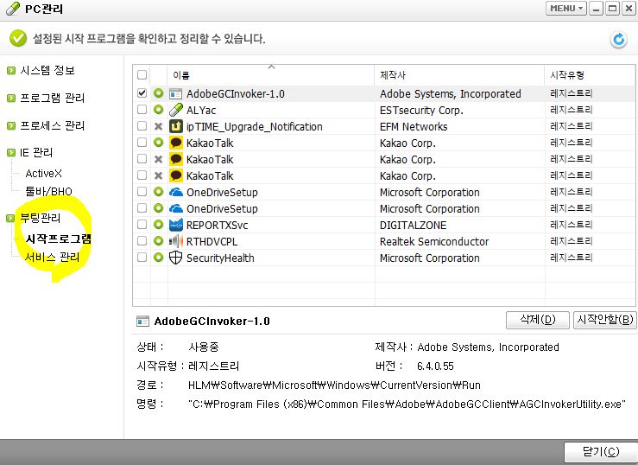Collapse the 부팅관리 tree section icon
This screenshot has height=465, width=638.
click(x=11, y=219)
